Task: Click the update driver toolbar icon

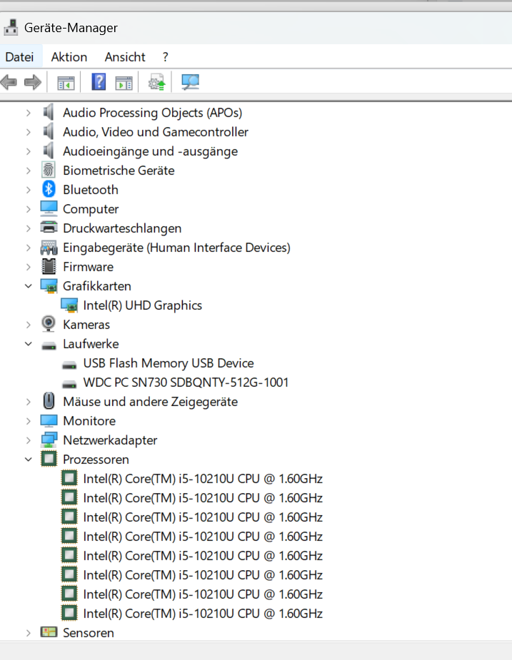Action: (x=157, y=82)
